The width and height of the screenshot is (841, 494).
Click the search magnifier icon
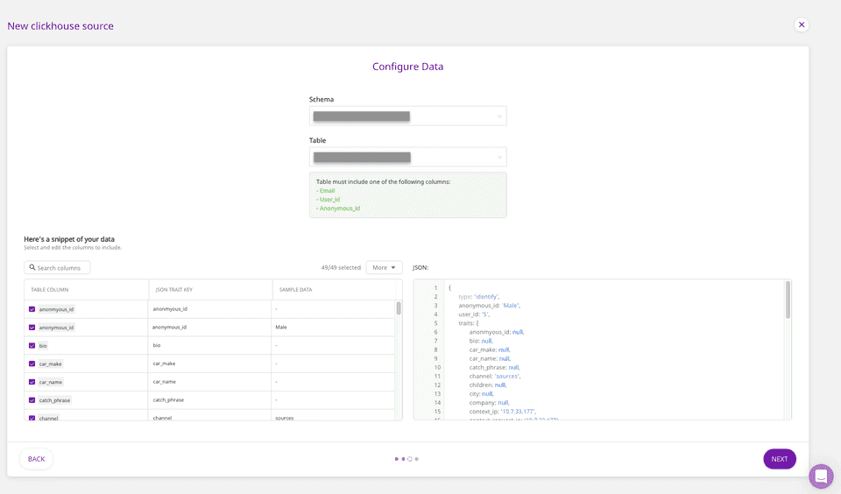(x=32, y=268)
